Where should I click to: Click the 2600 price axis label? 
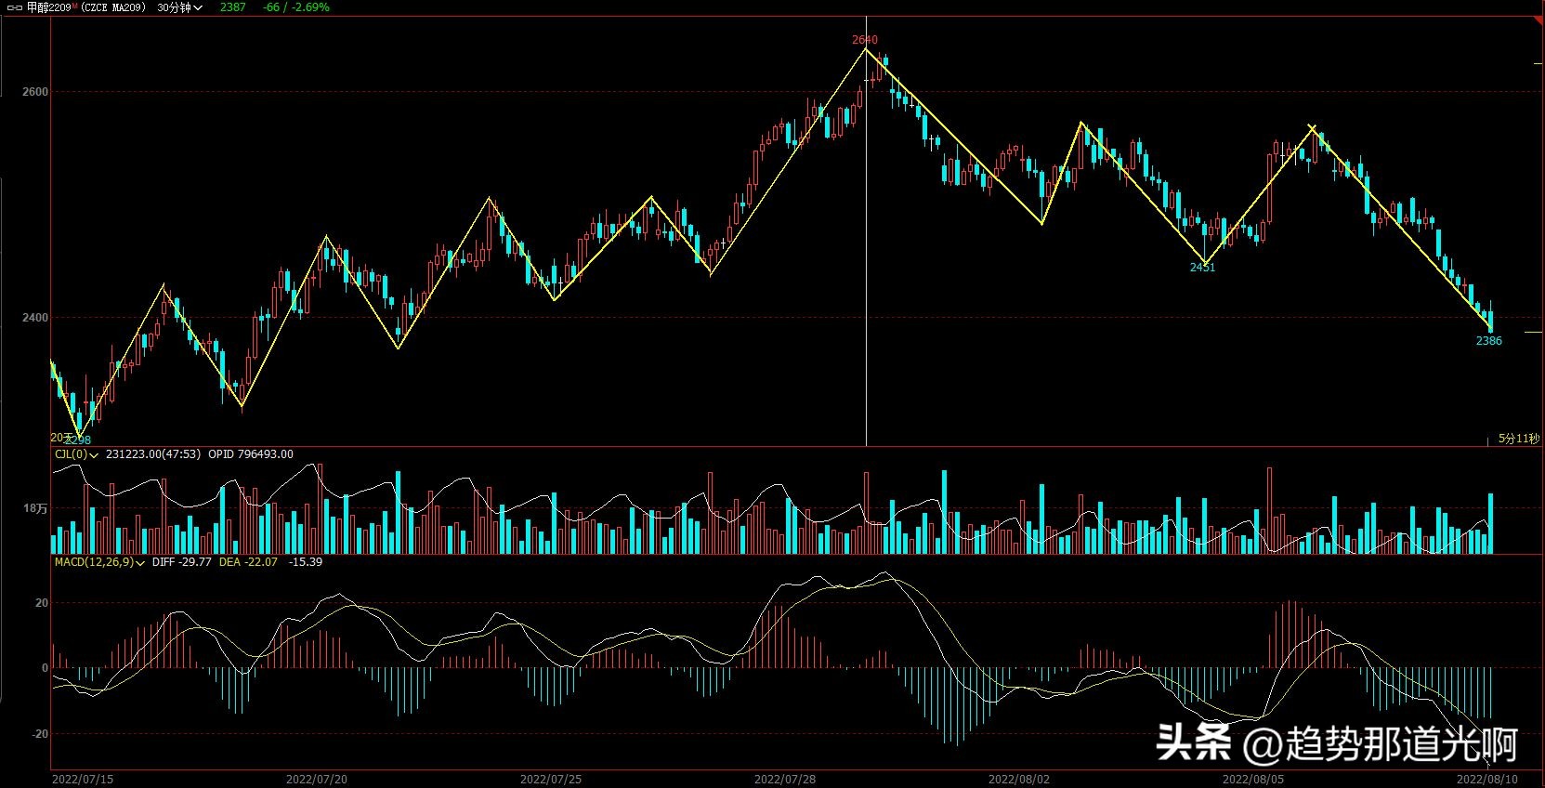(35, 92)
